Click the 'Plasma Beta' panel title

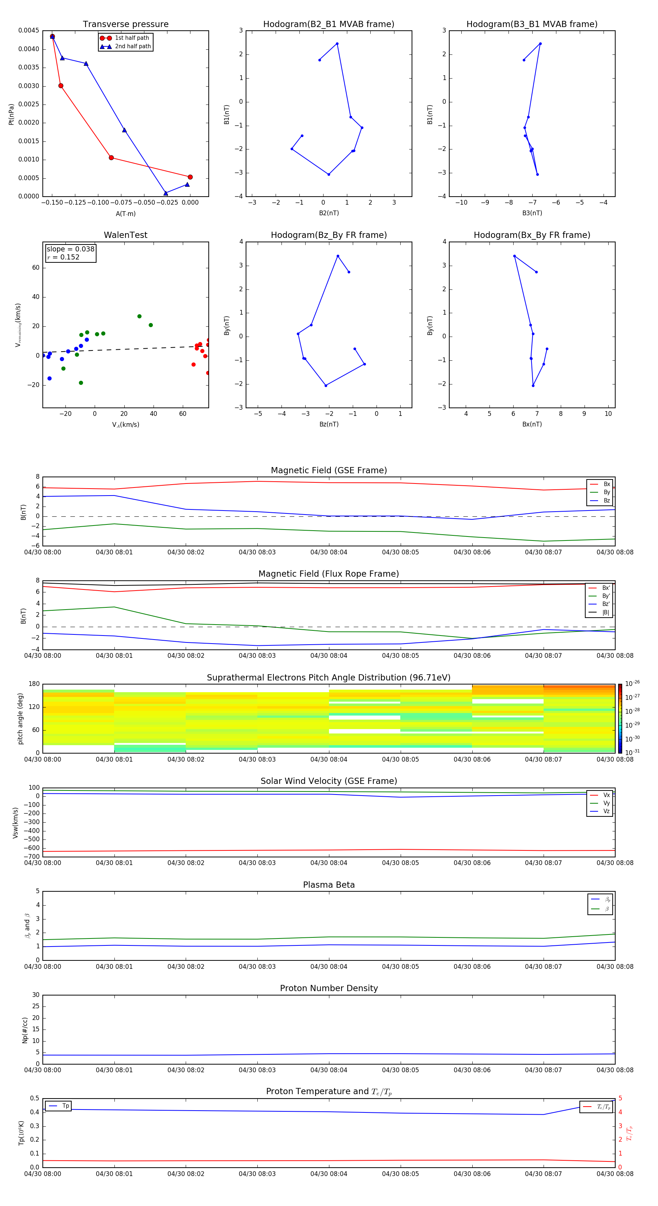click(x=329, y=885)
